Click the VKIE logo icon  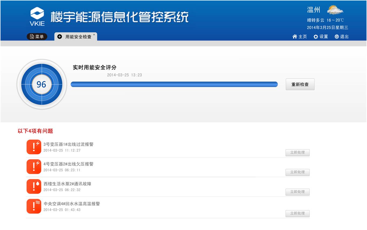(x=37, y=16)
